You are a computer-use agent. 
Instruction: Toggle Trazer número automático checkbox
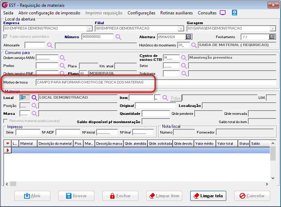point(5,37)
